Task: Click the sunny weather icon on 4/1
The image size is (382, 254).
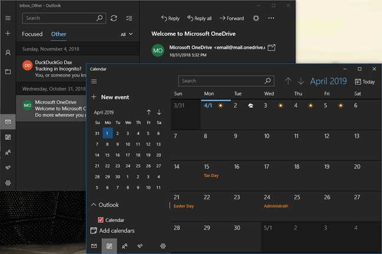Action: coord(220,105)
